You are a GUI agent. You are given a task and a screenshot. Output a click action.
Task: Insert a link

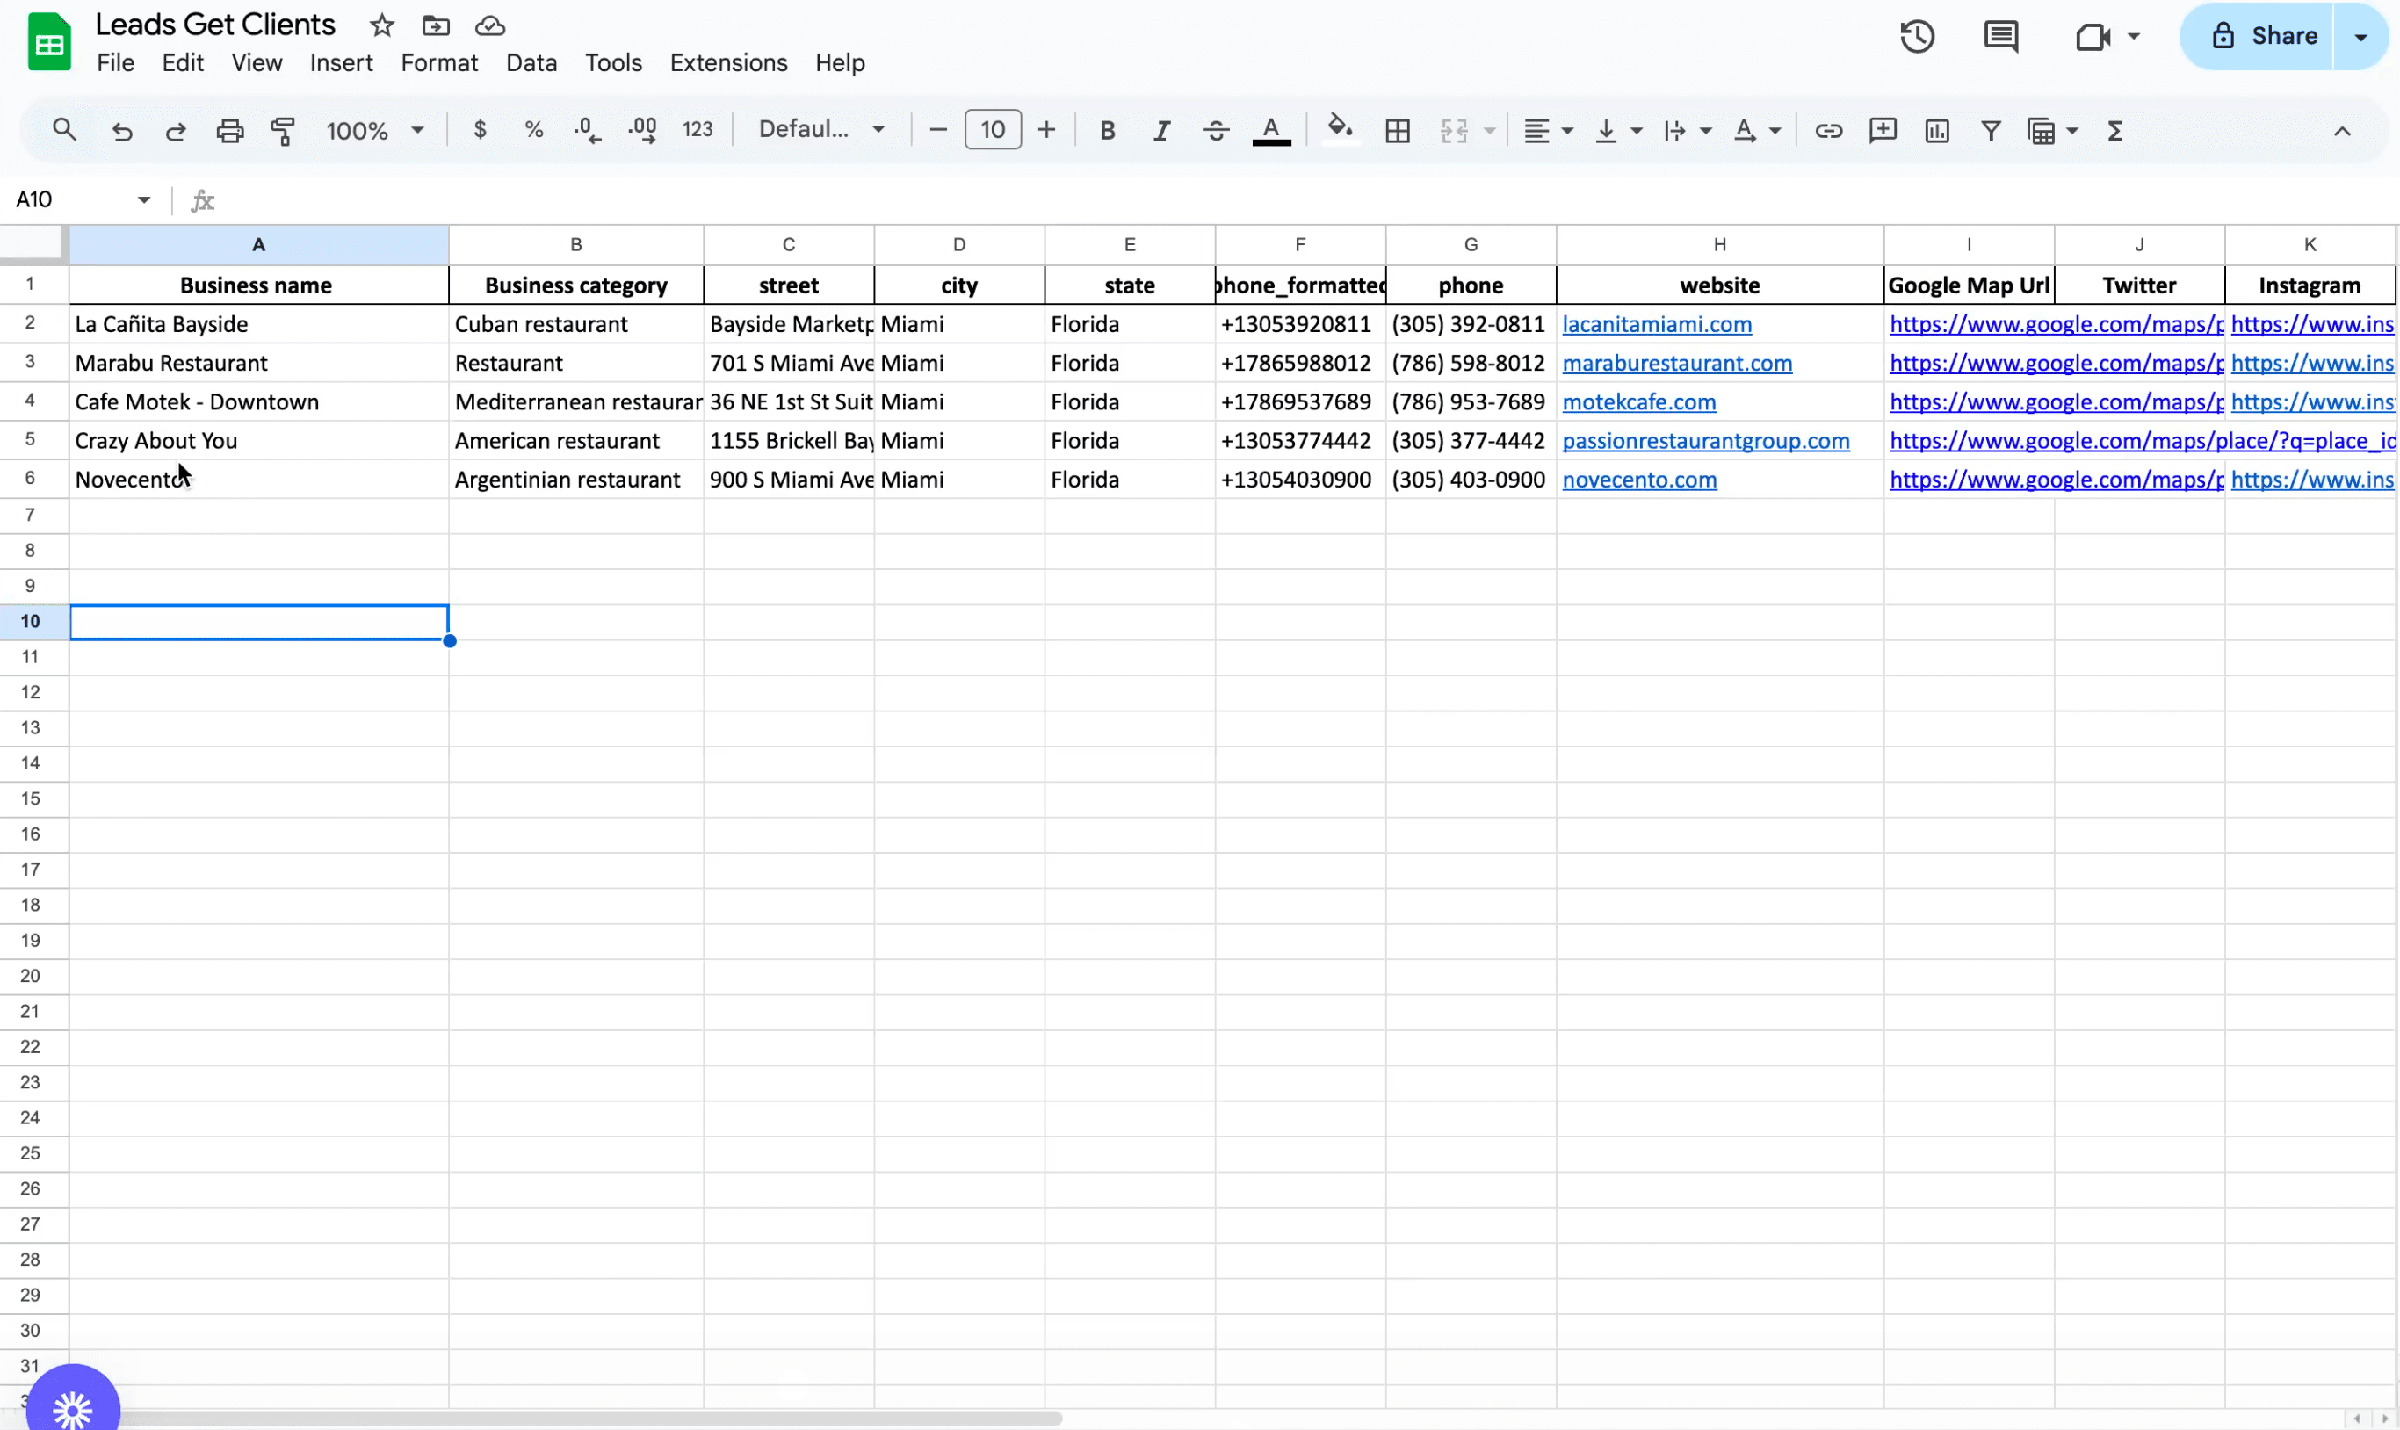coord(1828,130)
